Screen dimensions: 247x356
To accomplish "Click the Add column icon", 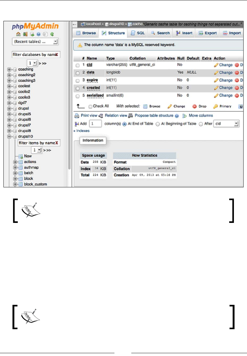I will [x=77, y=124].
